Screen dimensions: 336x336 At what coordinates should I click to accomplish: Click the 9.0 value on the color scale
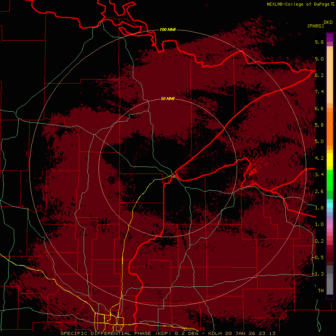click(319, 59)
